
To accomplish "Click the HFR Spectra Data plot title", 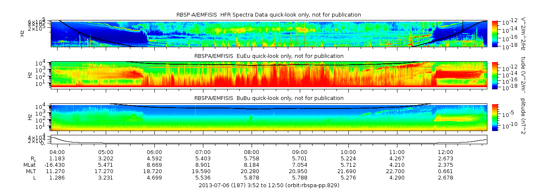I will [269, 15].
